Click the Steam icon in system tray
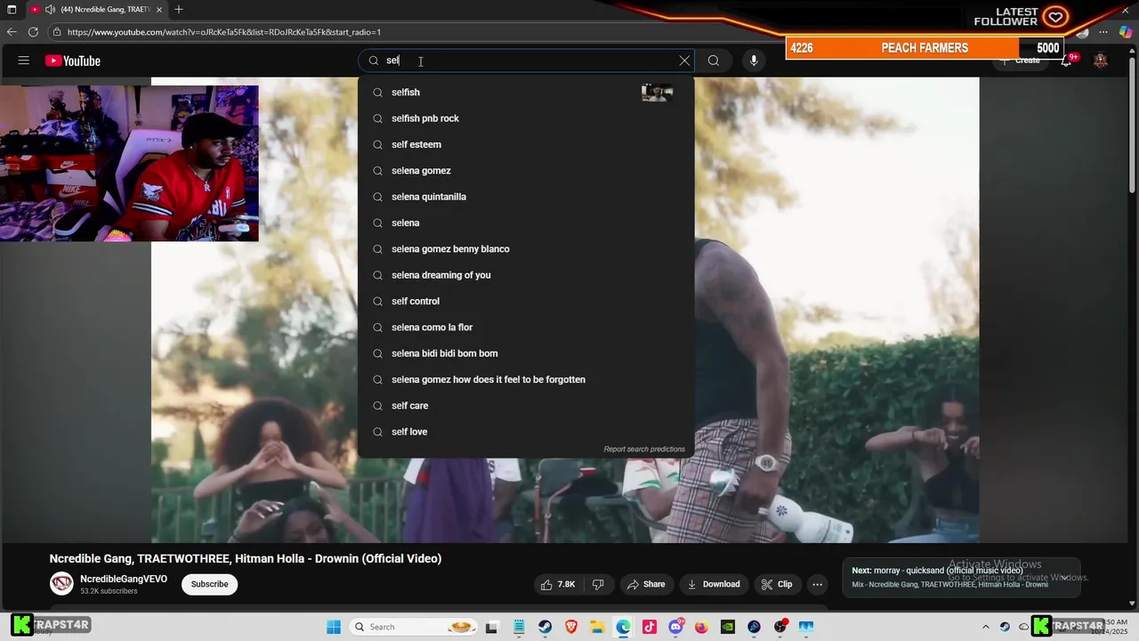This screenshot has height=641, width=1139. 1005,627
